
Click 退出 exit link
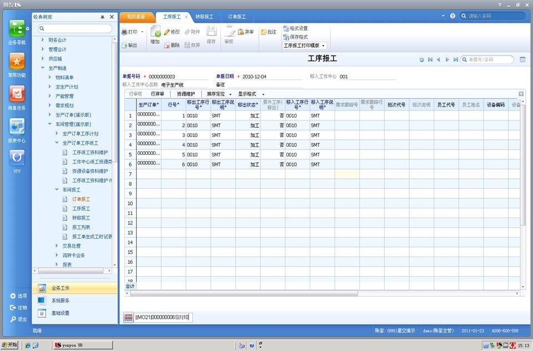coord(18,319)
